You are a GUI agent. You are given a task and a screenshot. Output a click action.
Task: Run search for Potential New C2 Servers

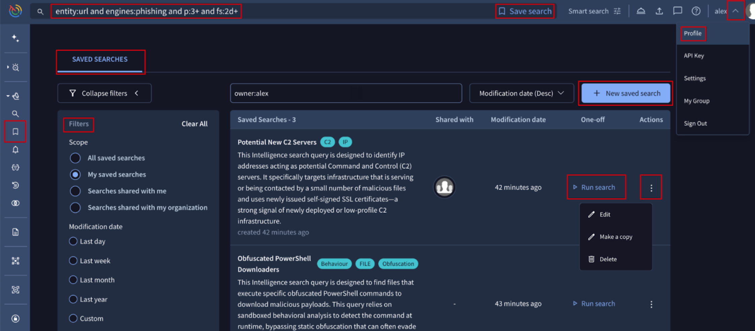[594, 187]
